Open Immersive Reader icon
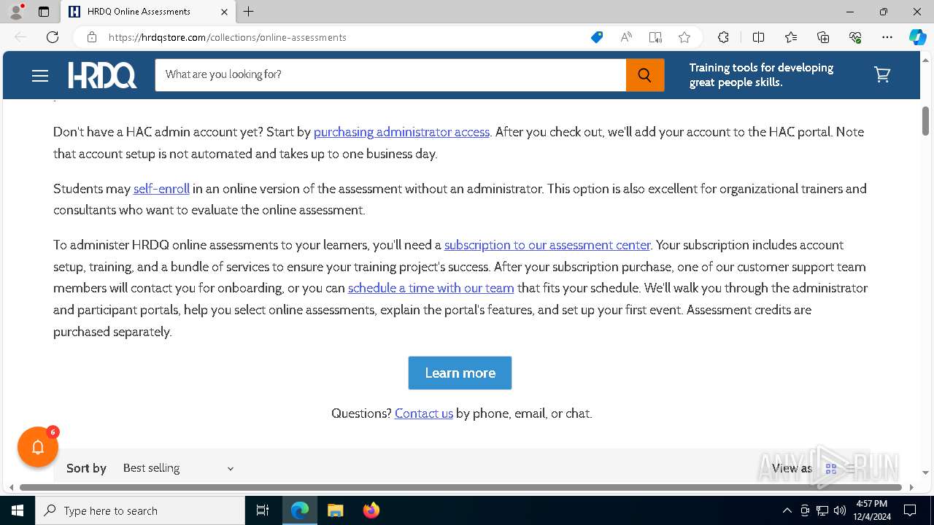Screen dimensions: 934x525 [x=655, y=37]
